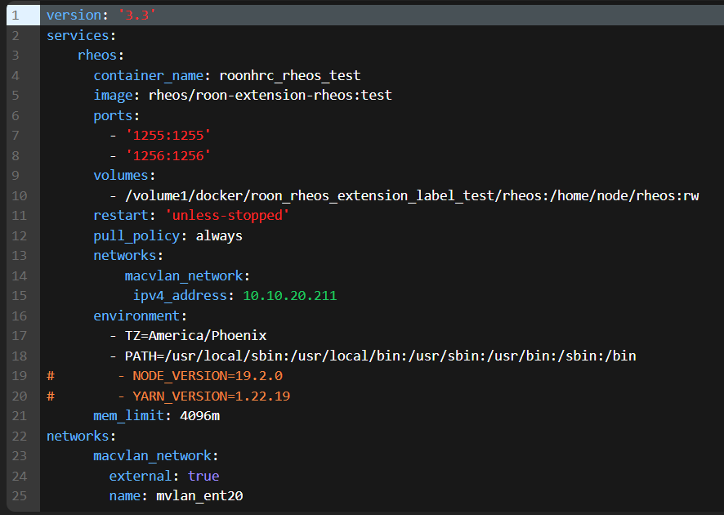This screenshot has width=724, height=515.
Task: Click the # comment marker on line 19
Action: click(51, 376)
